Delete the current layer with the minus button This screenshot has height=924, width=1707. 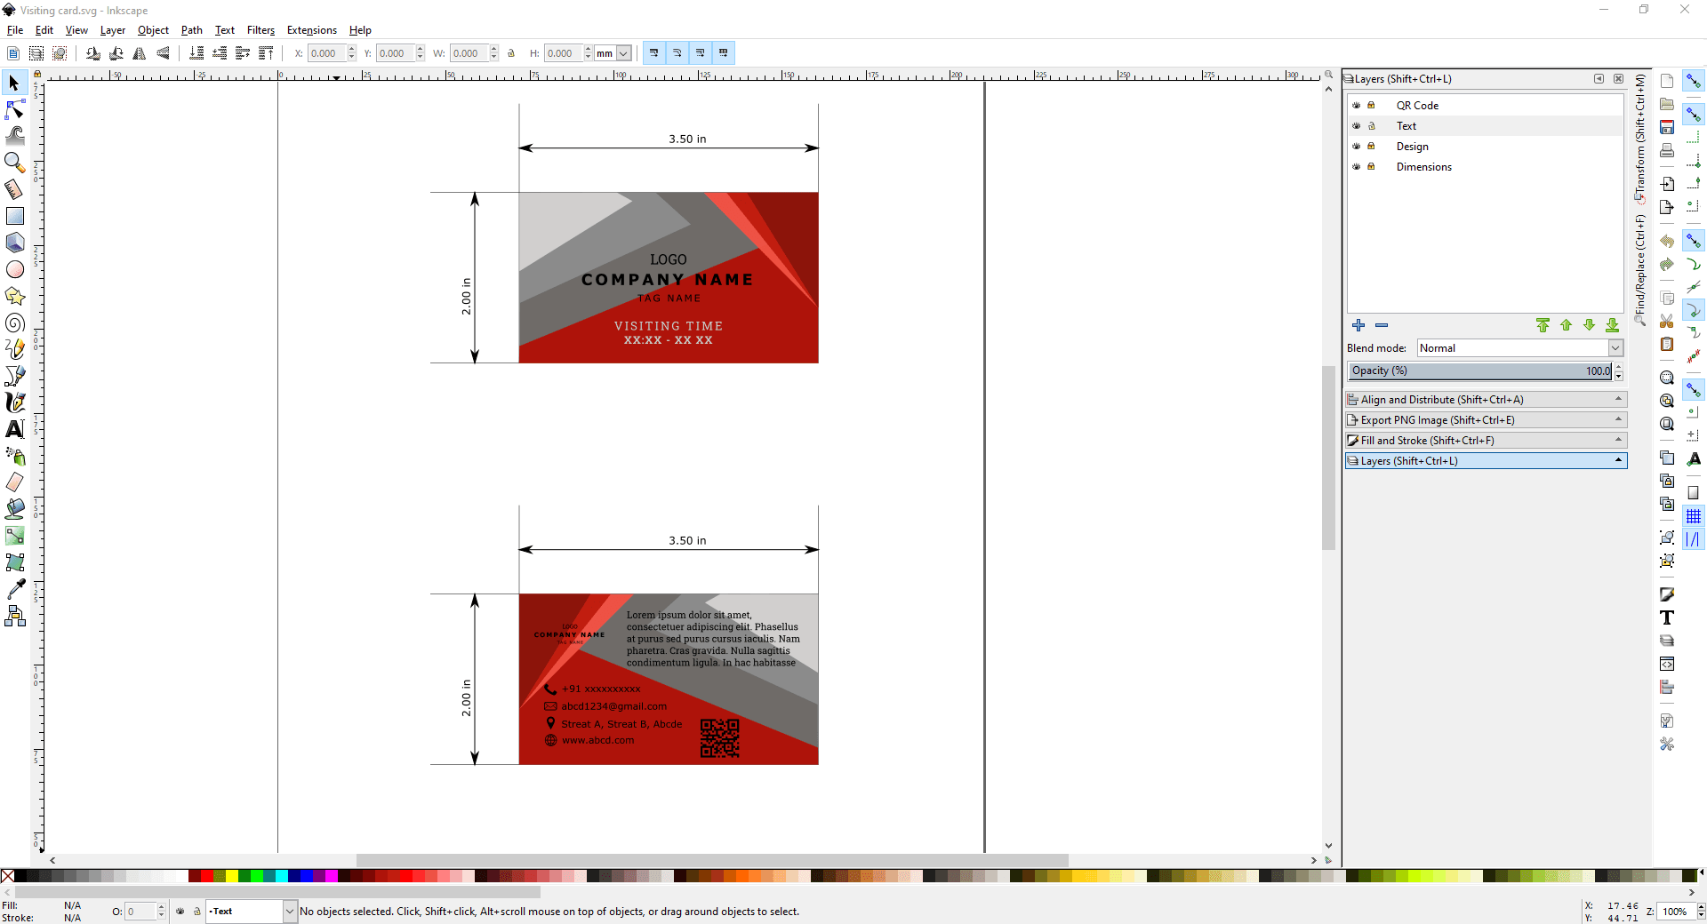point(1382,325)
